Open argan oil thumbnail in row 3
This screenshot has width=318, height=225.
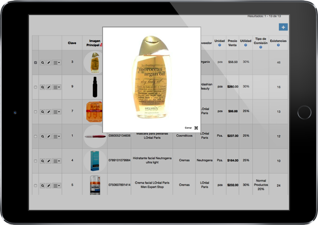tap(95, 63)
